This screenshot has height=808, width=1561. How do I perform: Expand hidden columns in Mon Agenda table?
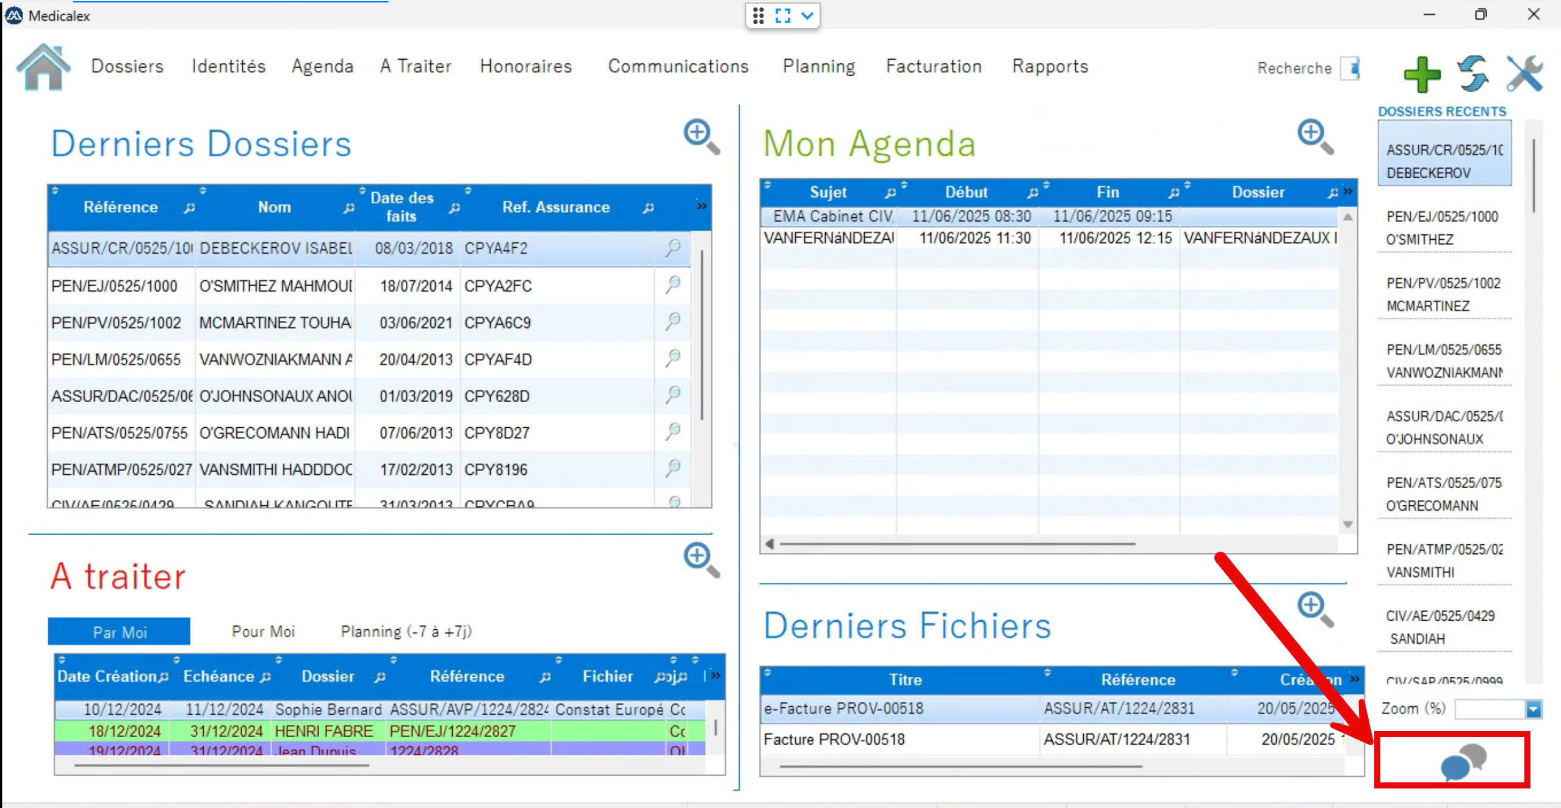[1348, 191]
